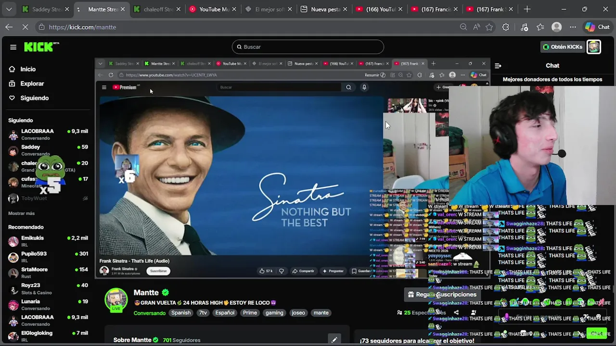Click Obtén KICKs button
The width and height of the screenshot is (616, 346).
(563, 47)
